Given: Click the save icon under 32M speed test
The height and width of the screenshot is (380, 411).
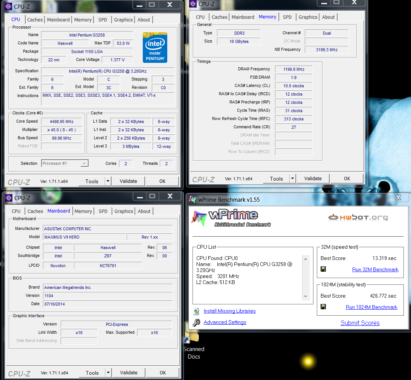Looking at the screenshot, I should point(323,269).
